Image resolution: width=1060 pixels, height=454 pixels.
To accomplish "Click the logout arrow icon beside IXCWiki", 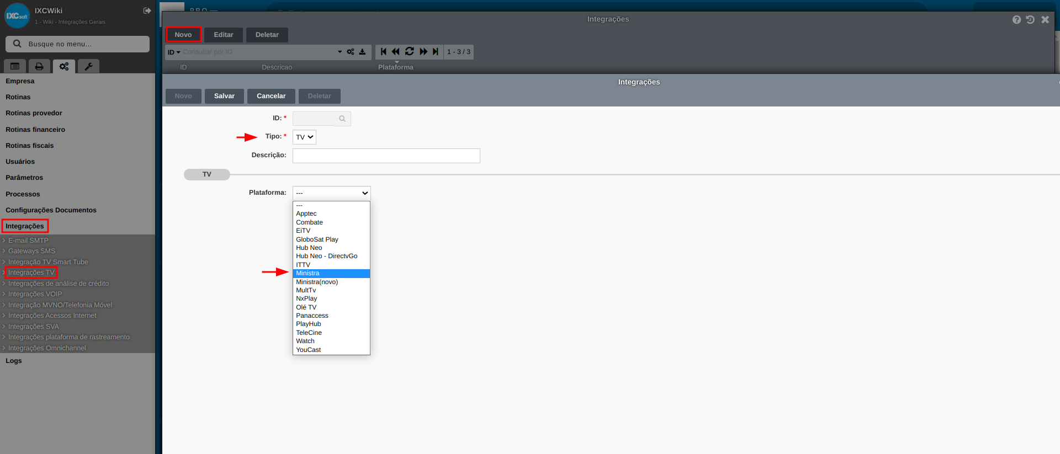I will [147, 11].
